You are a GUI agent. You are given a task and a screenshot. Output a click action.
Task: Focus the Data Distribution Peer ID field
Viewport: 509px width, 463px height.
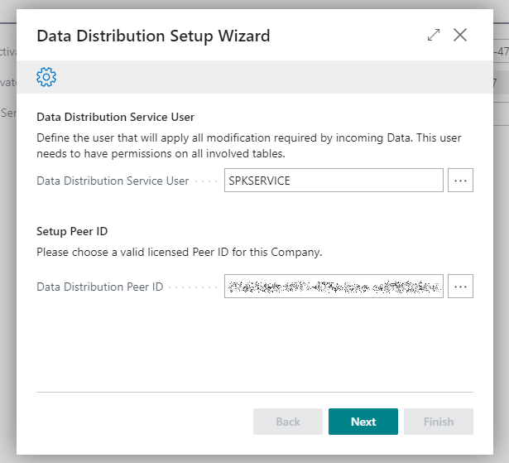click(x=334, y=287)
